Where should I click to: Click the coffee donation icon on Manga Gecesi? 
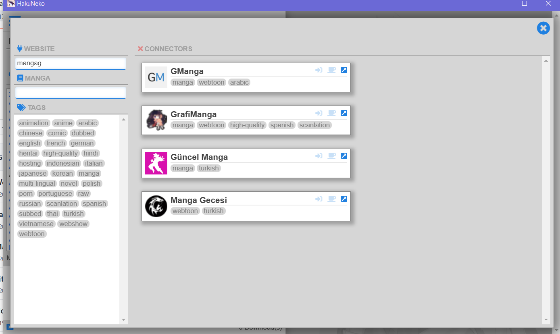pos(331,199)
